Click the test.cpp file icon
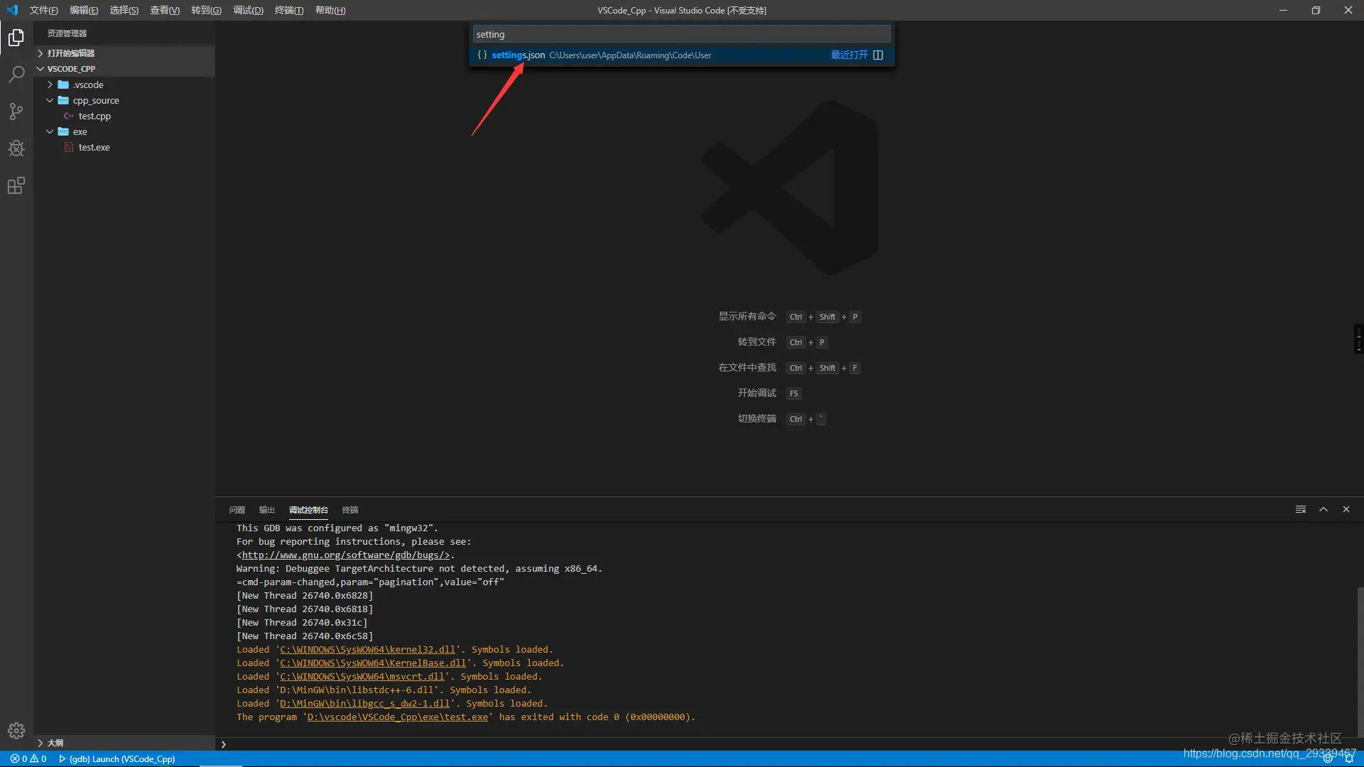Viewport: 1364px width, 767px height. [x=68, y=116]
